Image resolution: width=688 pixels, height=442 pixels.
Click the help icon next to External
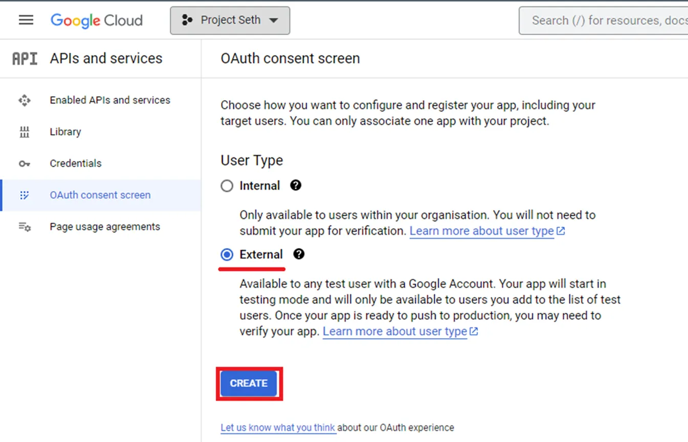[299, 254]
